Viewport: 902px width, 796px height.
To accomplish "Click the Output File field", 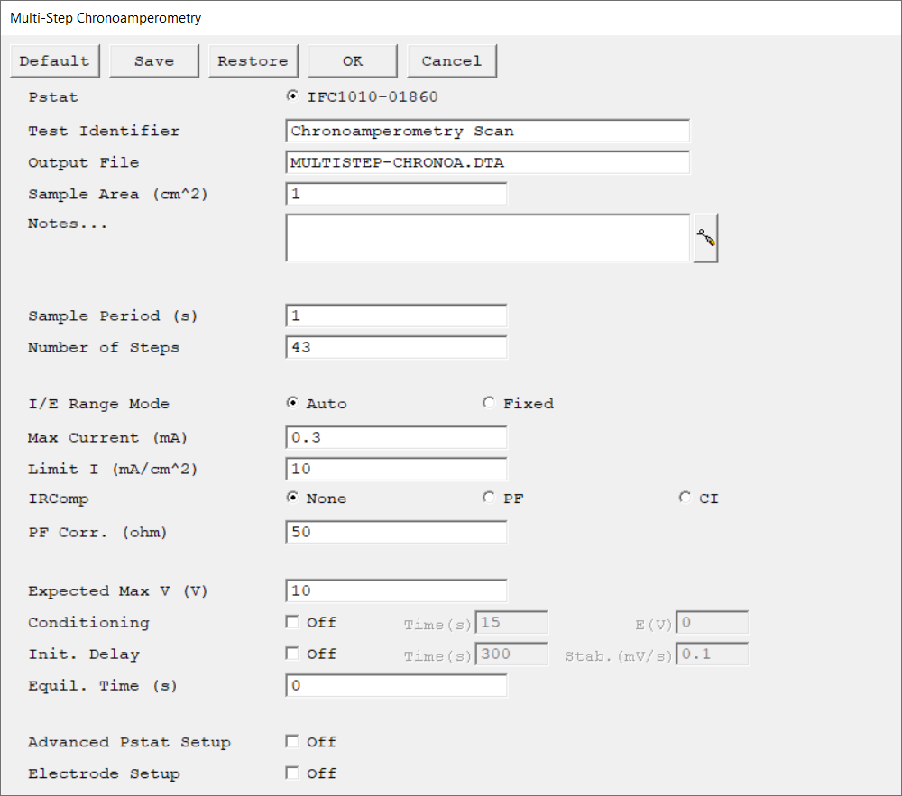I will coord(487,162).
